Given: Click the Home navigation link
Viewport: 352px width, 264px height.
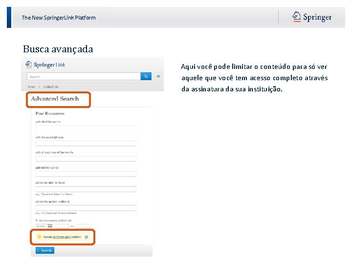Looking at the screenshot, I should pyautogui.click(x=31, y=87).
